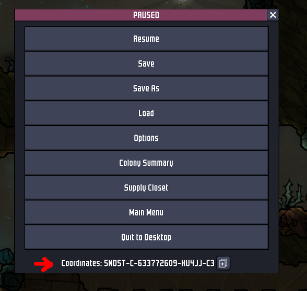Click the Coordinates label
Screen dimensions: 307x291
[81, 263]
